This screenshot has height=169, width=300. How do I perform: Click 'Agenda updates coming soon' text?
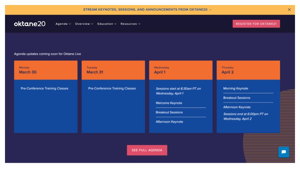coord(47,54)
